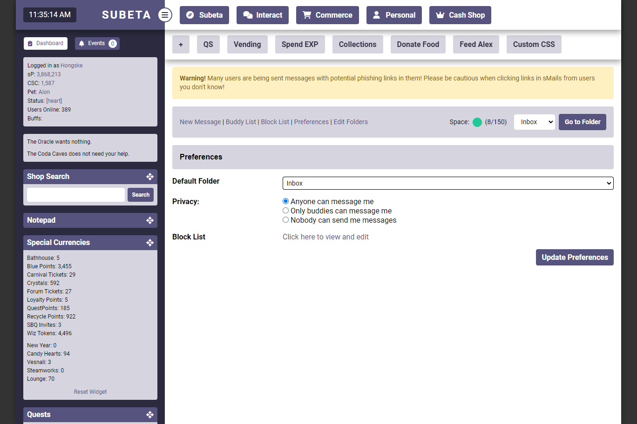Viewport: 637px width, 424px height.
Task: Click the move icon on Notepad widget
Action: pos(150,220)
